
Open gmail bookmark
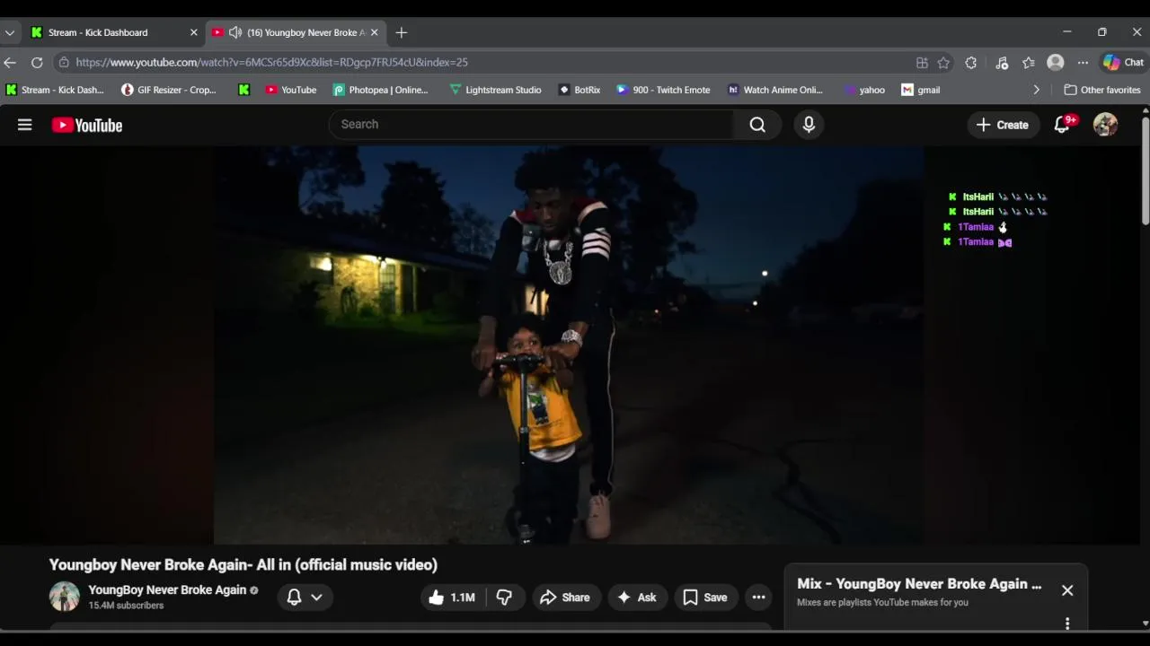tap(921, 90)
